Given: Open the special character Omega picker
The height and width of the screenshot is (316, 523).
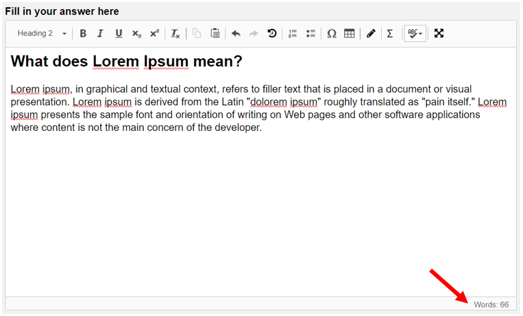Looking at the screenshot, I should [x=332, y=34].
